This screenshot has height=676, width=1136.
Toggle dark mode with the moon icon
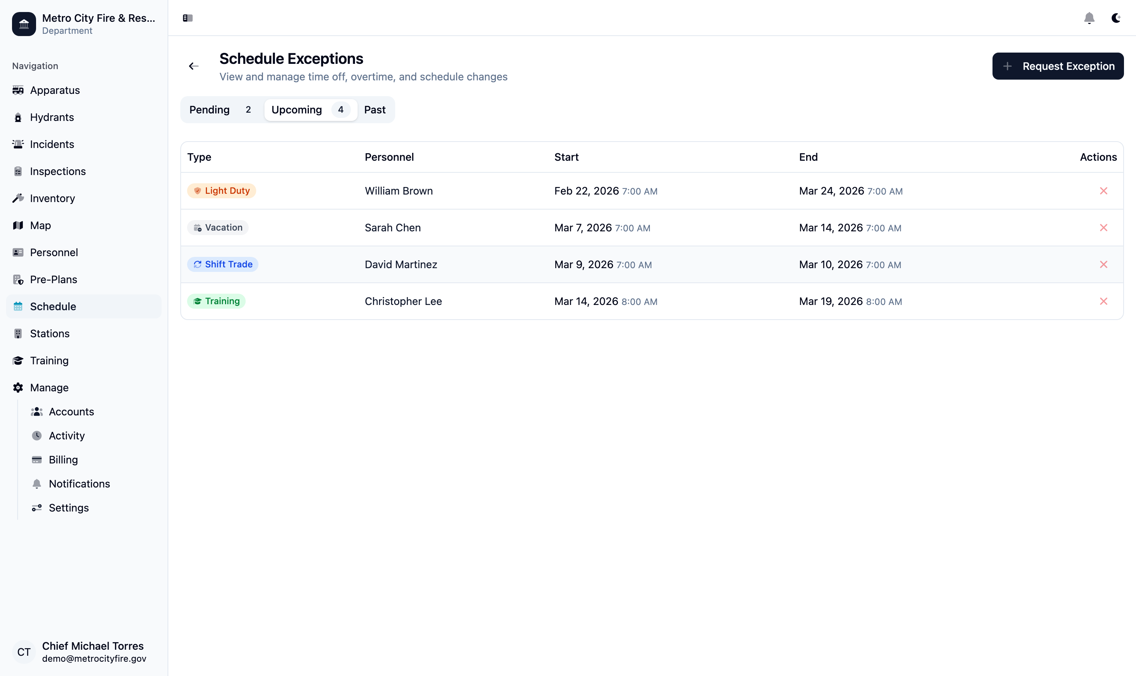[1115, 18]
